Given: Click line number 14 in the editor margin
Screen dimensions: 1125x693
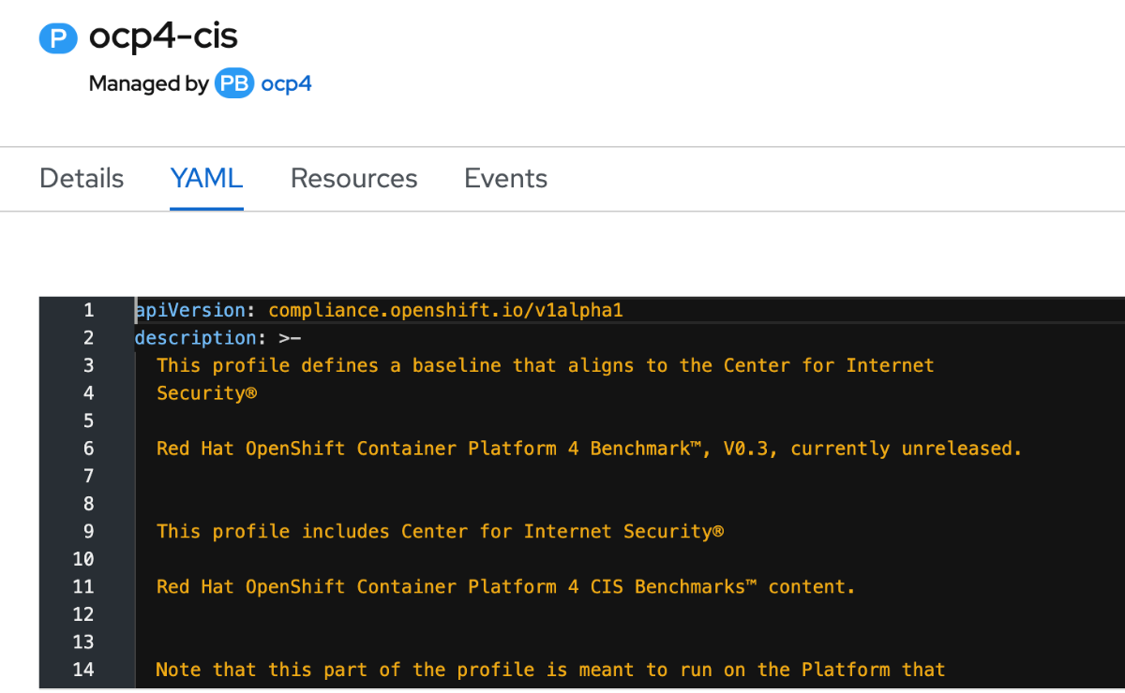Looking at the screenshot, I should [x=83, y=669].
